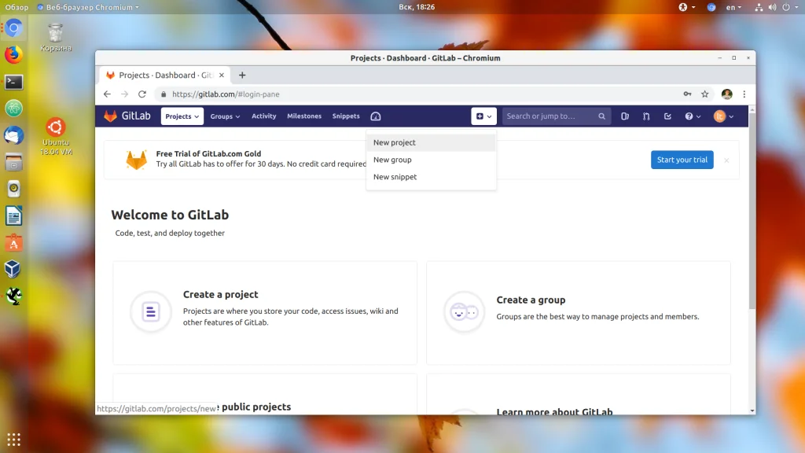
Task: Launch Atom editor from the dock
Action: tap(14, 109)
